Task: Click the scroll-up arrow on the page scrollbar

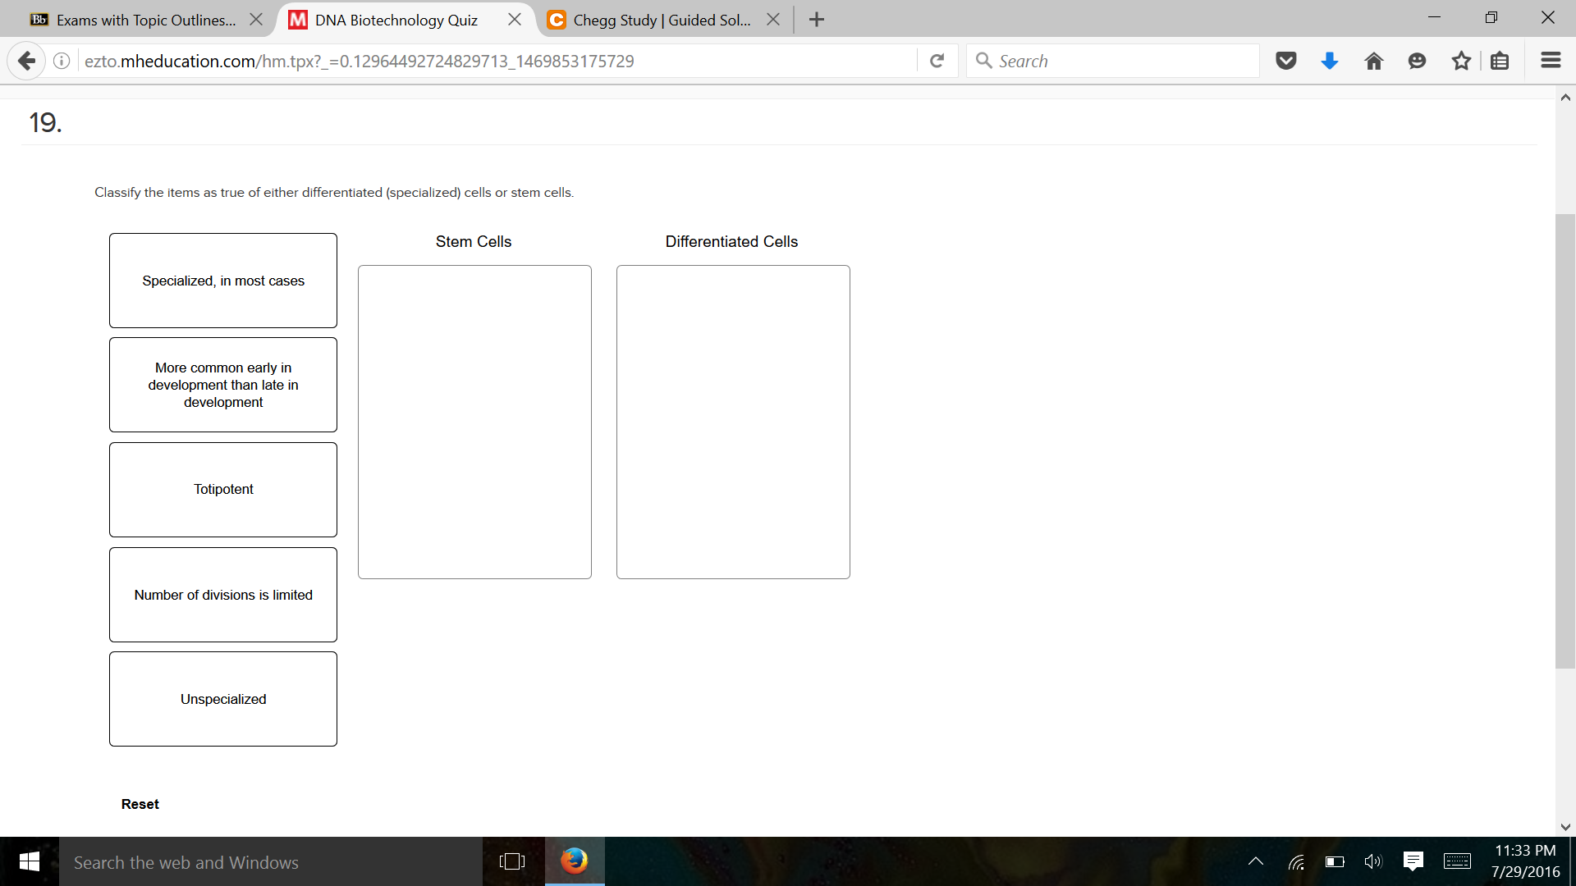Action: pyautogui.click(x=1565, y=97)
